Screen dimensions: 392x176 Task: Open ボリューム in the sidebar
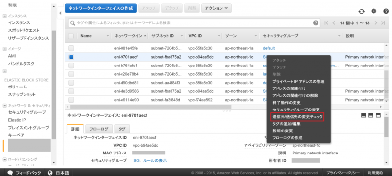18,87
